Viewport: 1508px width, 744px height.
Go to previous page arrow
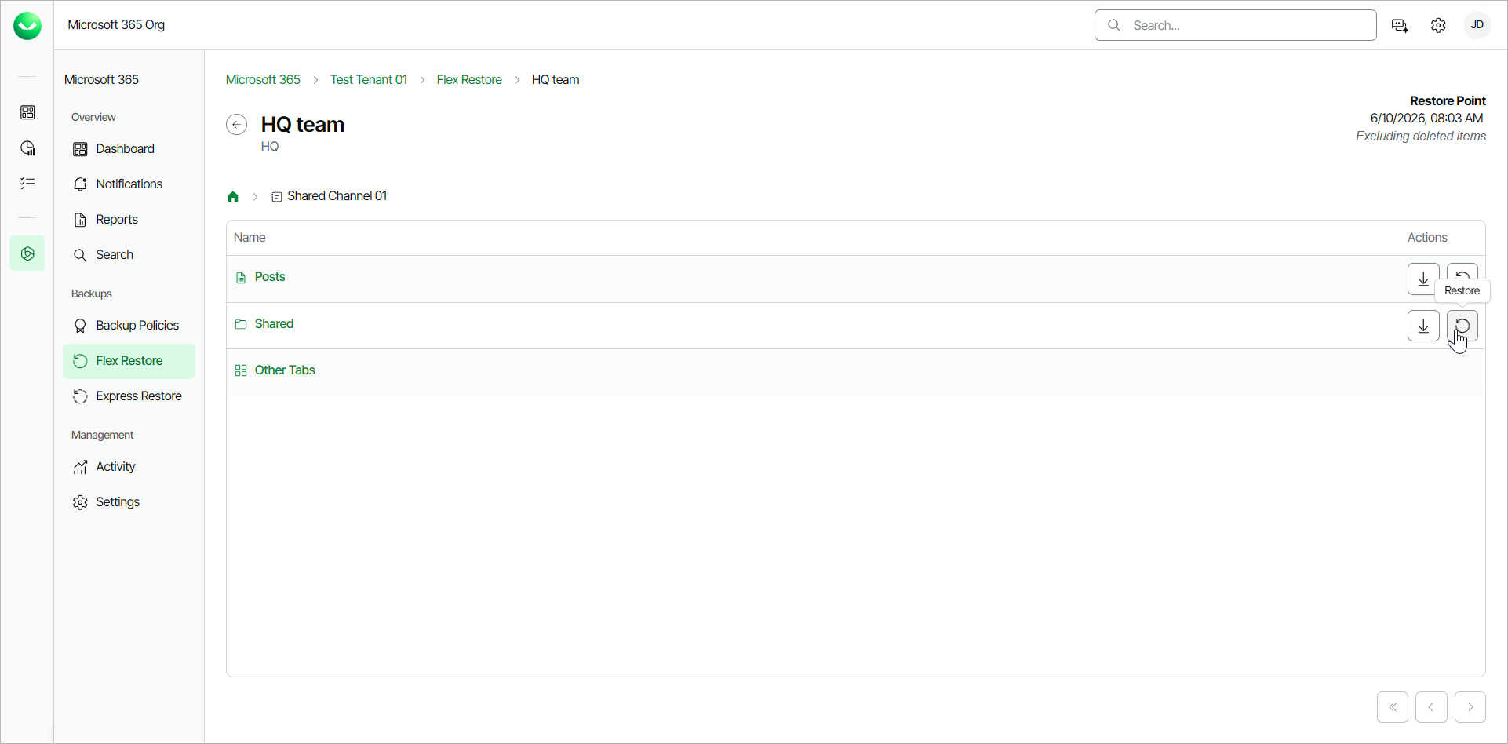click(1431, 707)
